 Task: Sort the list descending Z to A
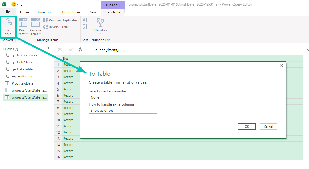[85, 26]
